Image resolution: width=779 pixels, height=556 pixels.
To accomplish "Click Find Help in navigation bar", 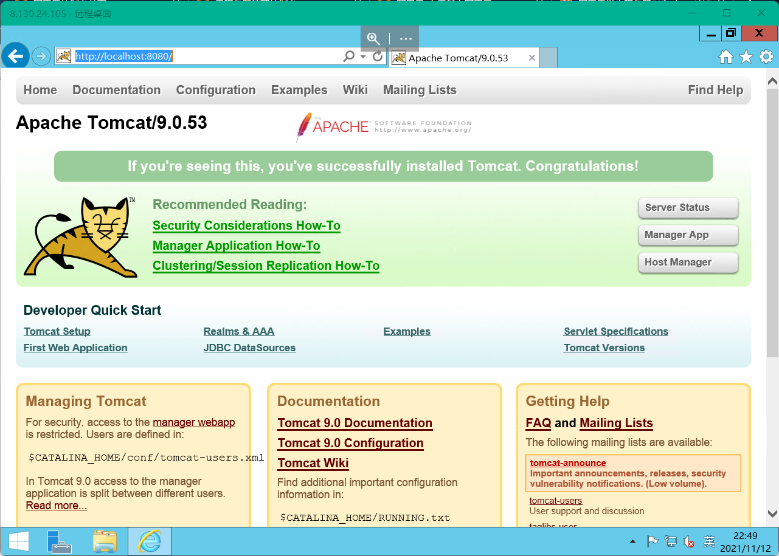I will click(x=716, y=90).
